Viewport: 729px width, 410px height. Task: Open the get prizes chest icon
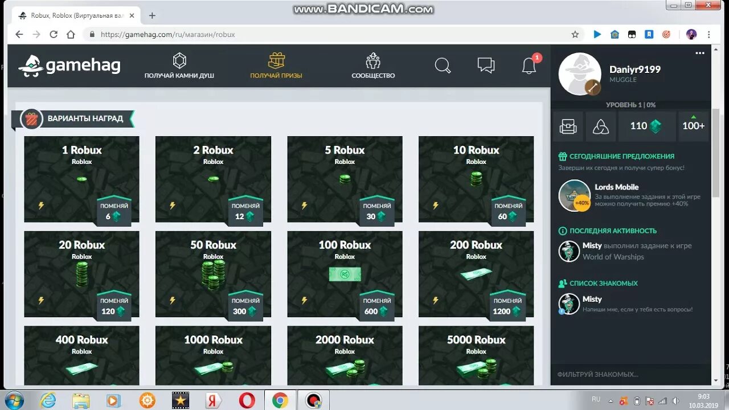[276, 61]
